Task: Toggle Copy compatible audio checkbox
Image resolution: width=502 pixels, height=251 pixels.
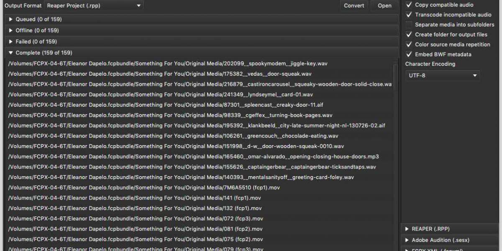Action: coord(409,5)
